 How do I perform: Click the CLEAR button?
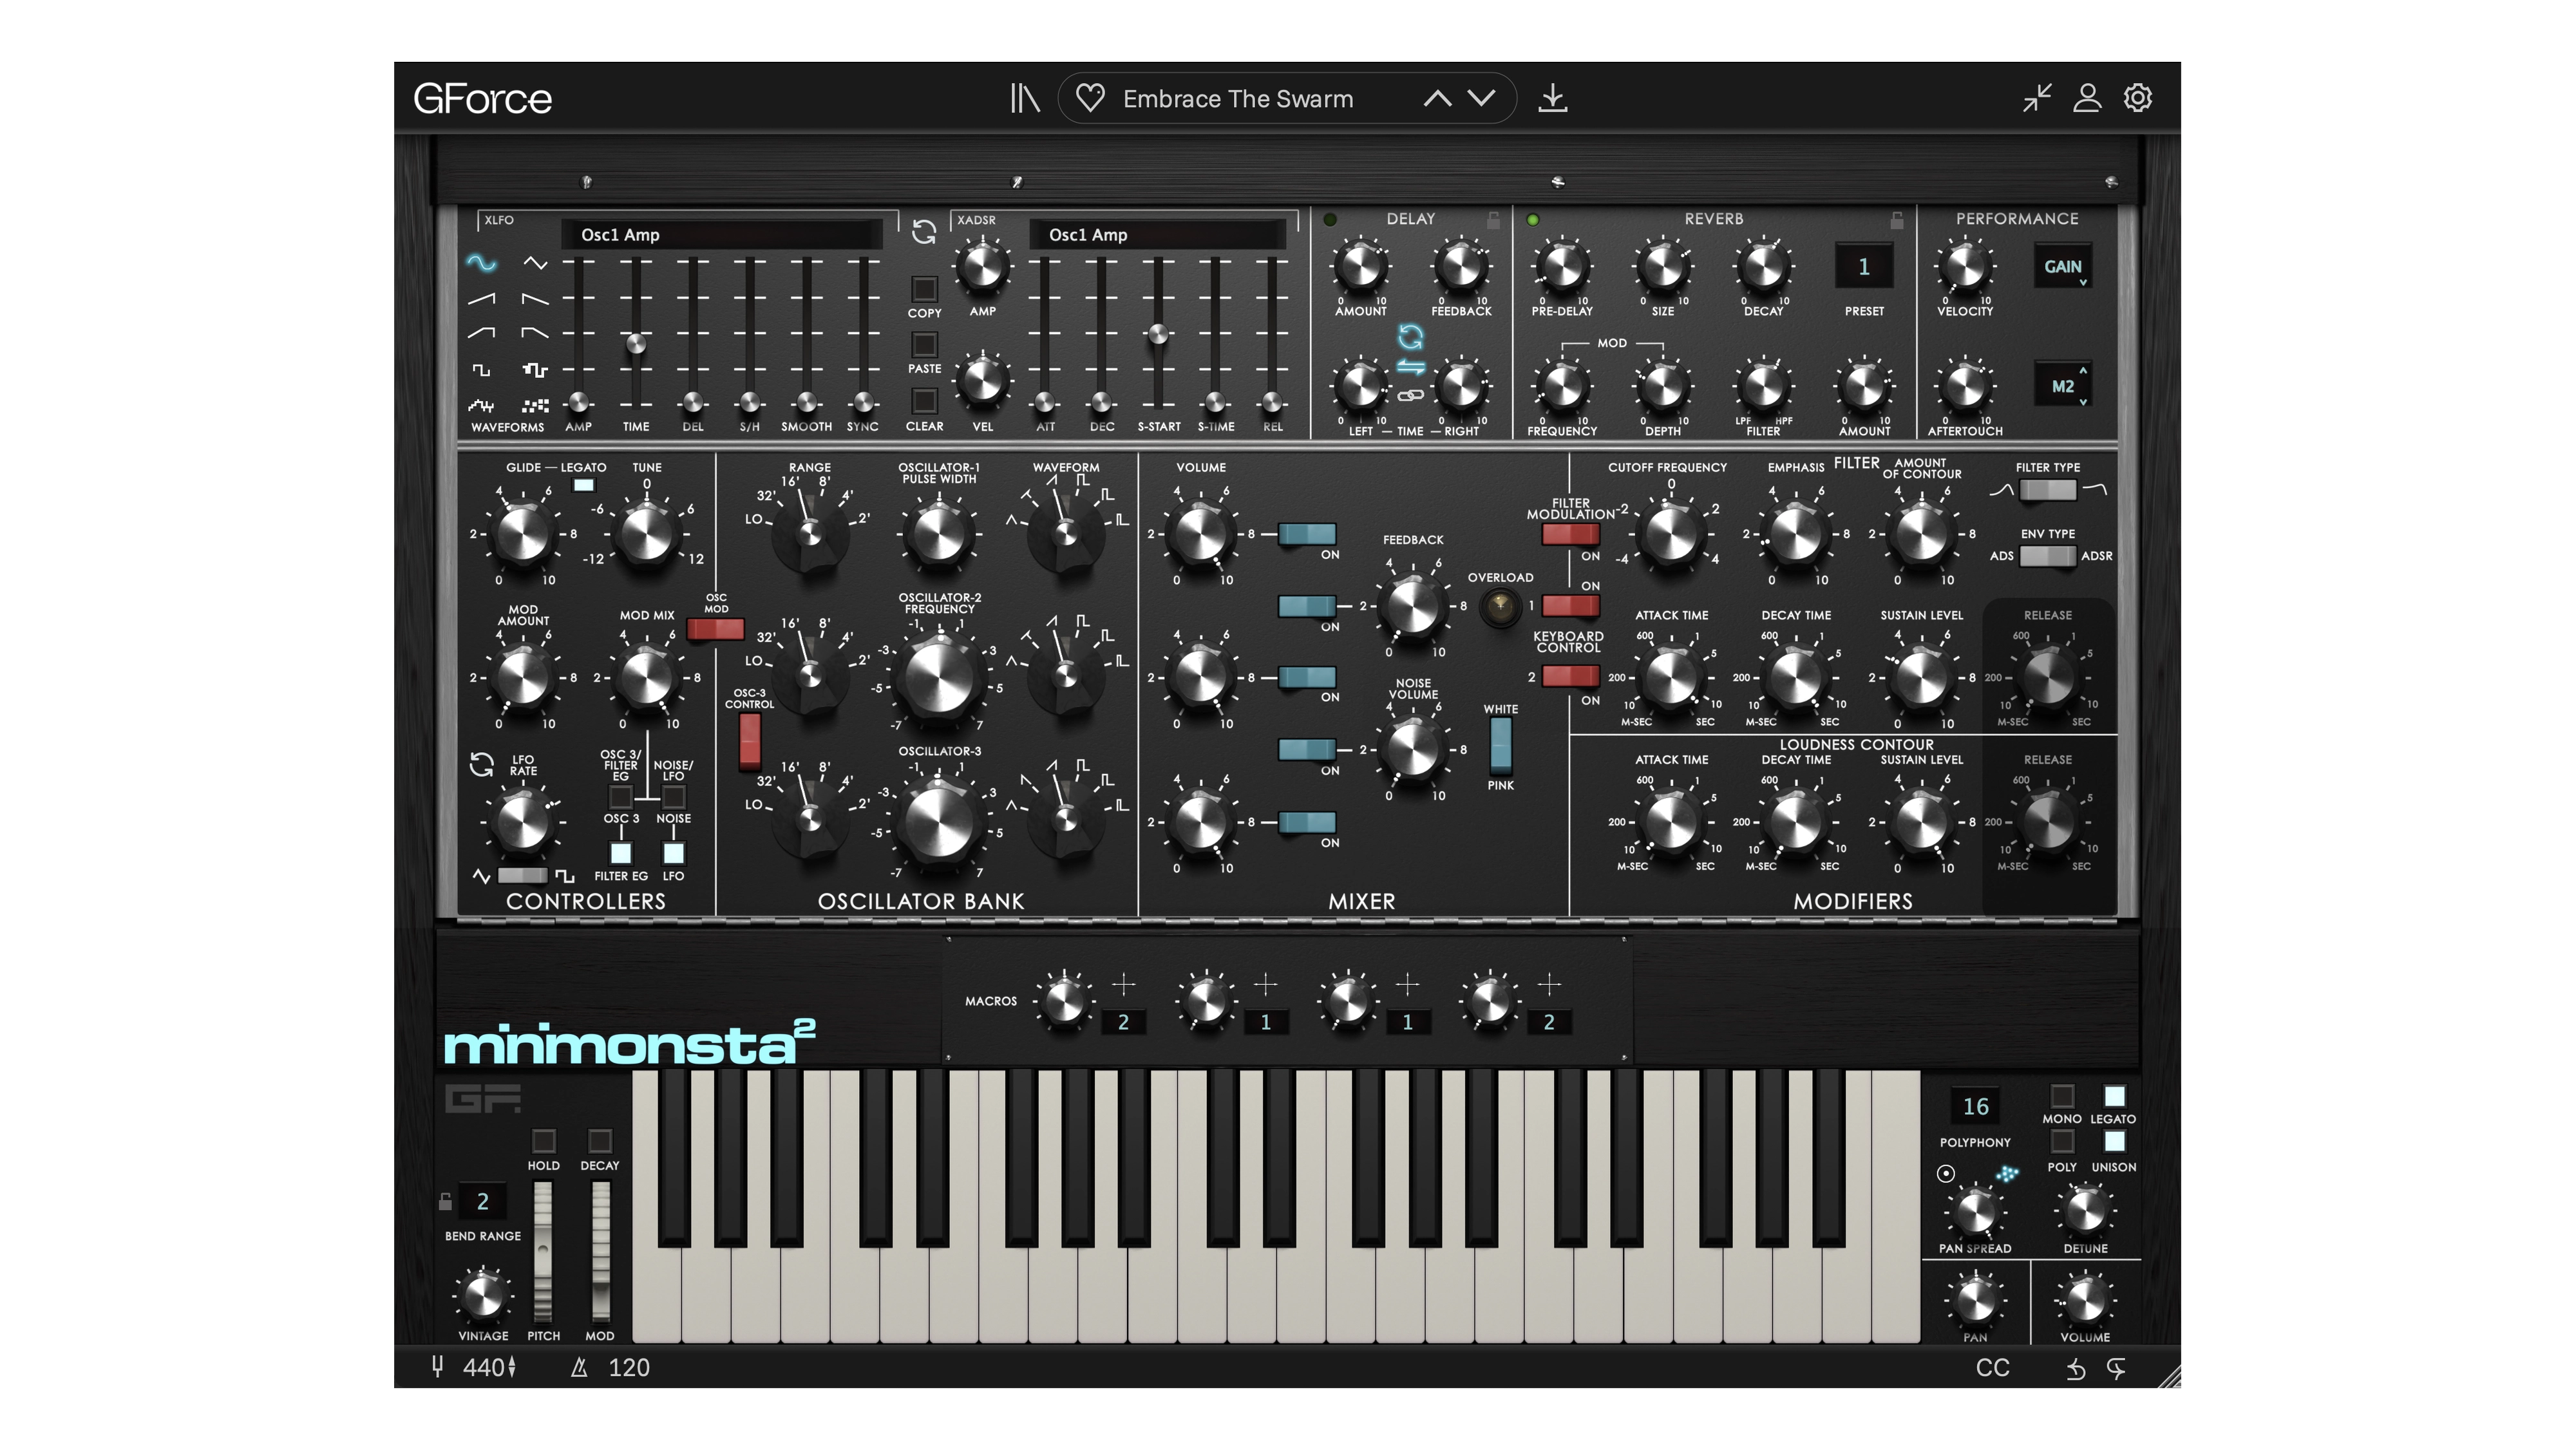pyautogui.click(x=924, y=401)
